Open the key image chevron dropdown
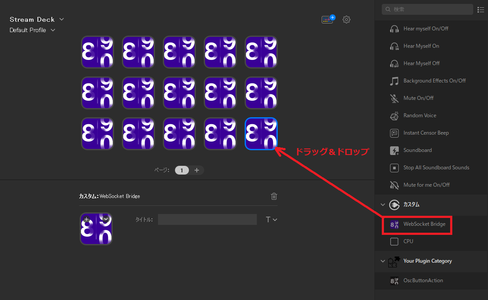The image size is (488, 300). (x=106, y=219)
